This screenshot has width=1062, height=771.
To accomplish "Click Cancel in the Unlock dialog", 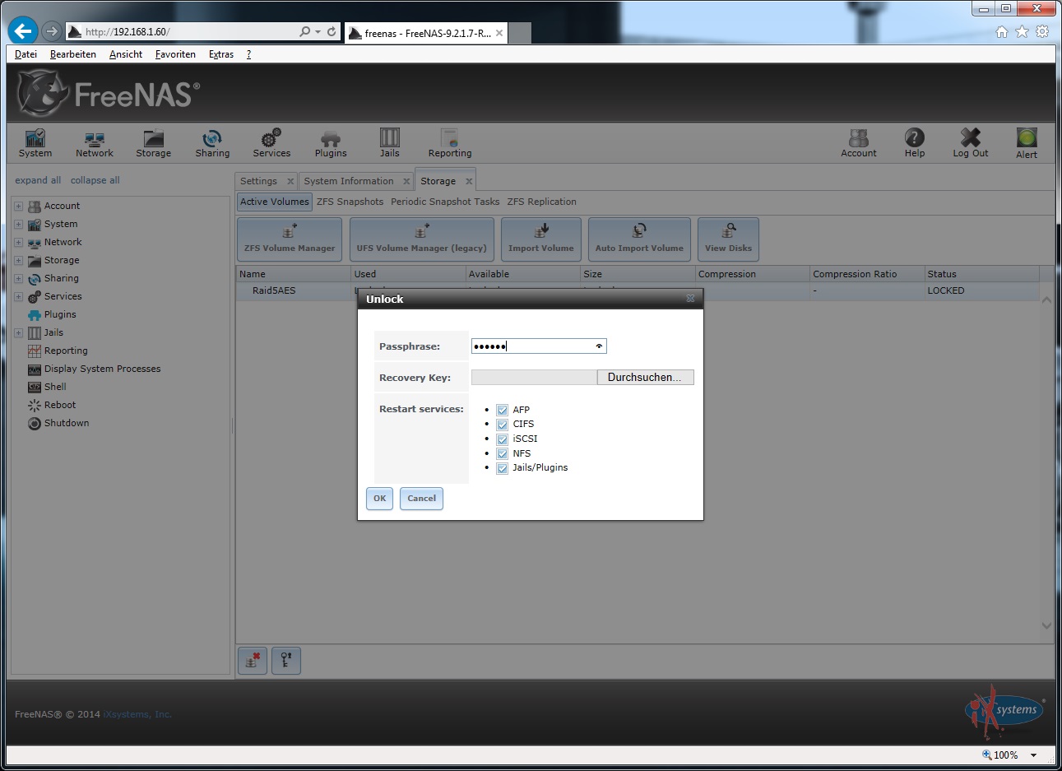I will coord(421,499).
